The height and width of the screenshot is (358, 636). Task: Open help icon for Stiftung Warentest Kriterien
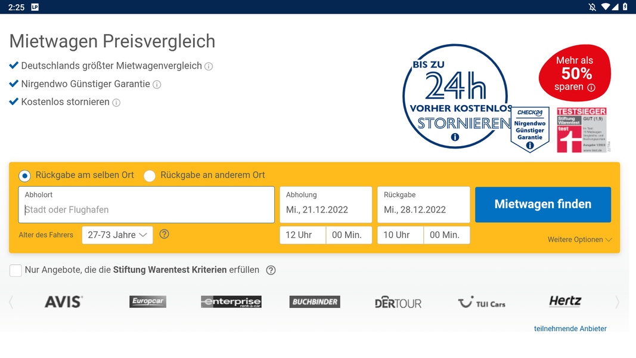click(271, 270)
